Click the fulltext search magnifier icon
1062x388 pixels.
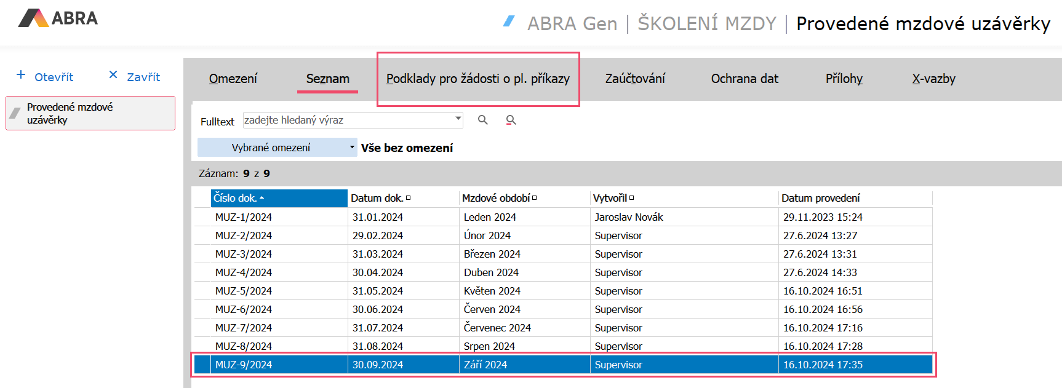pos(483,120)
